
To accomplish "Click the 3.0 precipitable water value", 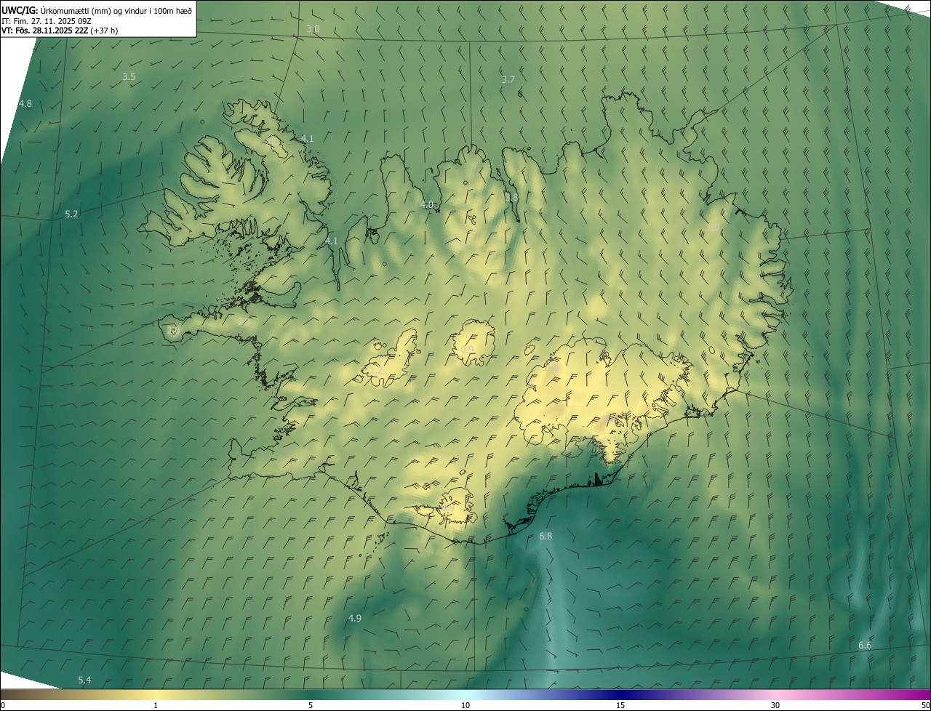I will [x=313, y=28].
